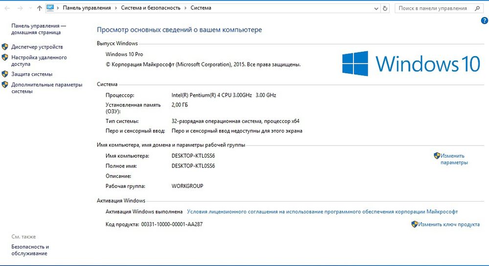Screen dimensions: 489x266
Task: Click heading Просмотр основных сведений о вашем компьютере
Action: coord(179,30)
